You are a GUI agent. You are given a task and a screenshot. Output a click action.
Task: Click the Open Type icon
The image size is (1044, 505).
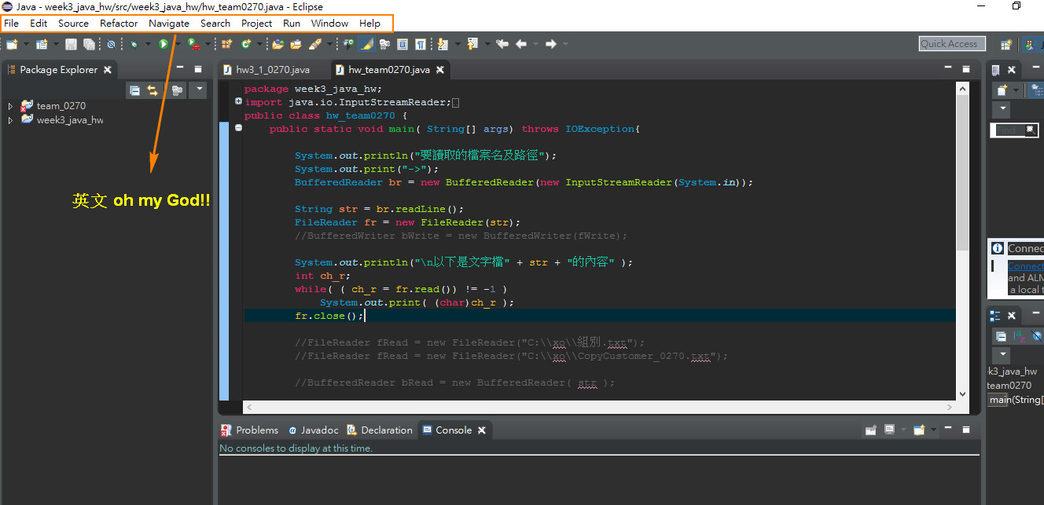(x=277, y=44)
